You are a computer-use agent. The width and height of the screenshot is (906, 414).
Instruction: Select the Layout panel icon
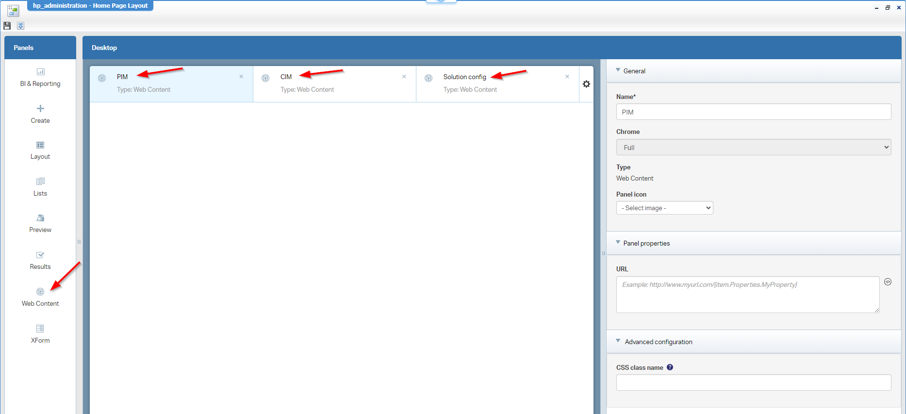pyautogui.click(x=40, y=145)
